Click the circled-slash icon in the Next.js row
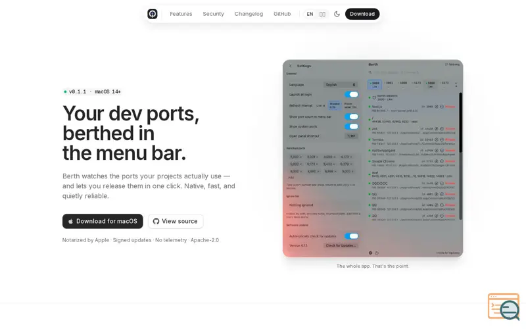526x329 pixels. click(436, 107)
